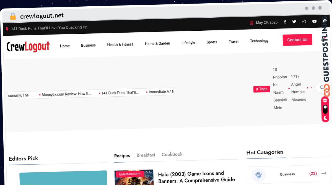Screen dimensions: 332x185
Task: Click the lightning bolt trending icon
Action: (7, 29)
